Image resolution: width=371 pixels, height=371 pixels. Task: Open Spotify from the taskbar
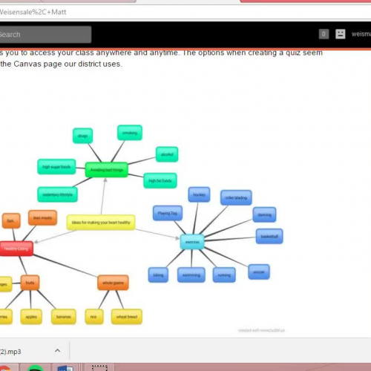point(36,368)
